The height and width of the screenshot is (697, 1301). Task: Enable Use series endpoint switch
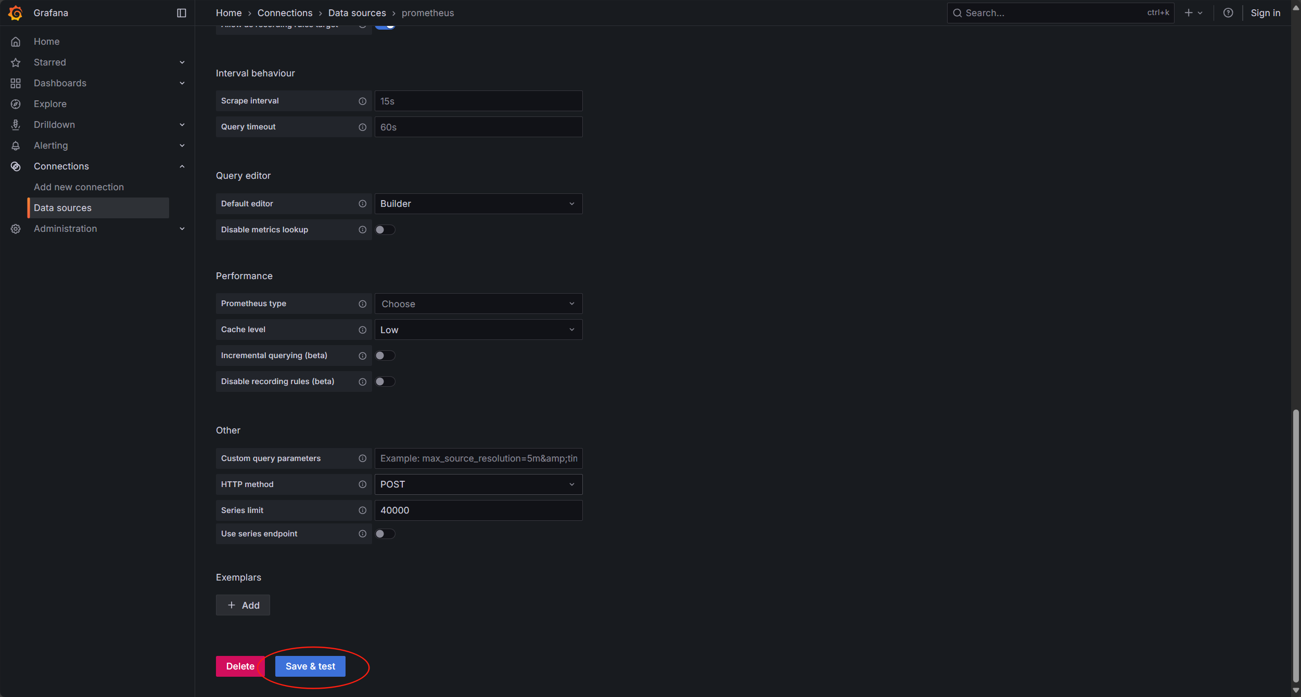pos(385,534)
